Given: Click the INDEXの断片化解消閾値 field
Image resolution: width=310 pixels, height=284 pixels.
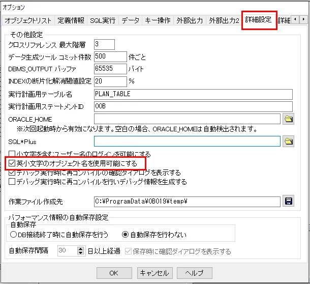Looking at the screenshot, I should (110, 81).
